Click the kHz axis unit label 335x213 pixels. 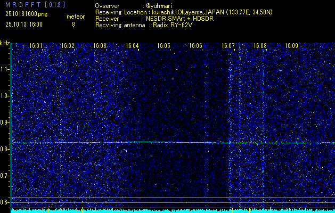[5, 44]
